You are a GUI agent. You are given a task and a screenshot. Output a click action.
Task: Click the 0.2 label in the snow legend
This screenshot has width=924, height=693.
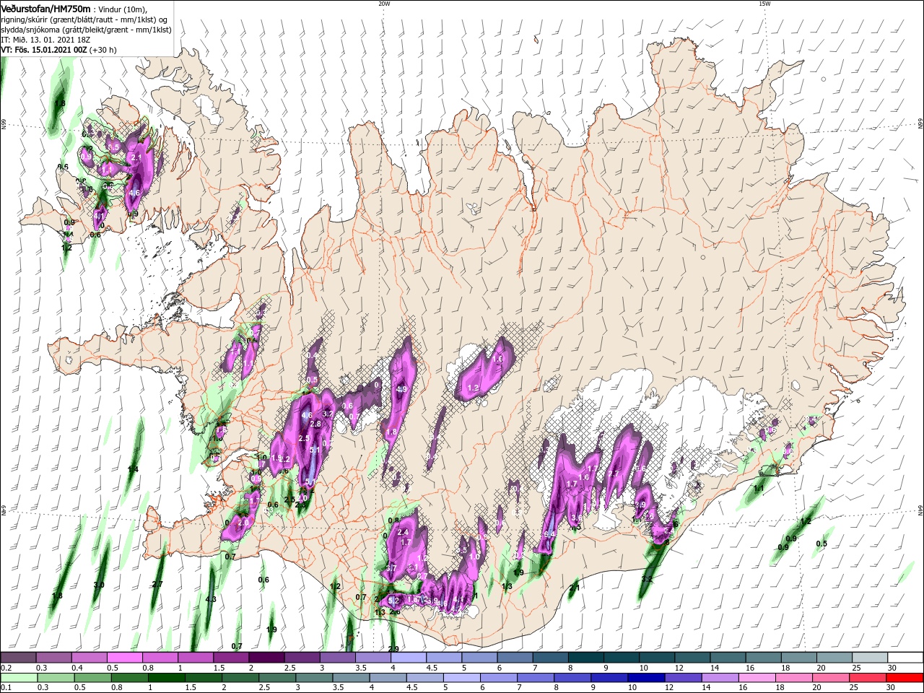tap(6, 668)
